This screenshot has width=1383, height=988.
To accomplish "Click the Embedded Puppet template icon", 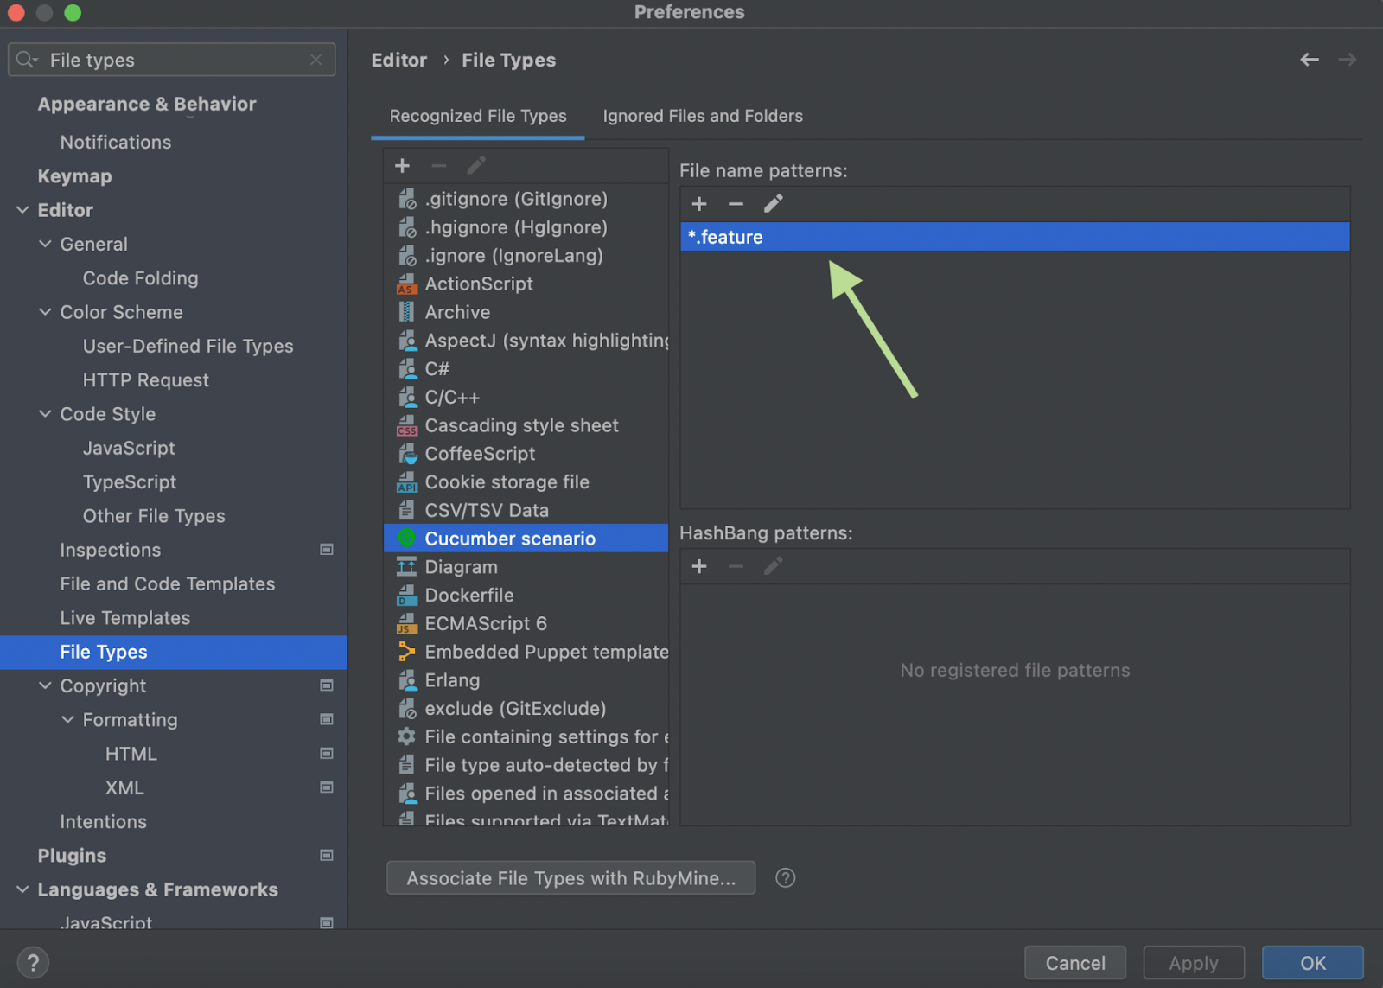I will 406,652.
